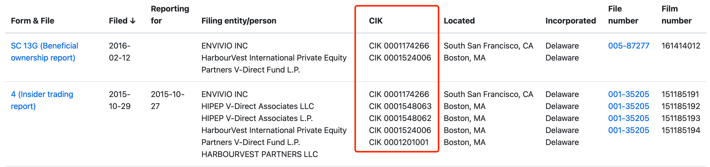Open the Form 4 insider trading report

coord(42,100)
